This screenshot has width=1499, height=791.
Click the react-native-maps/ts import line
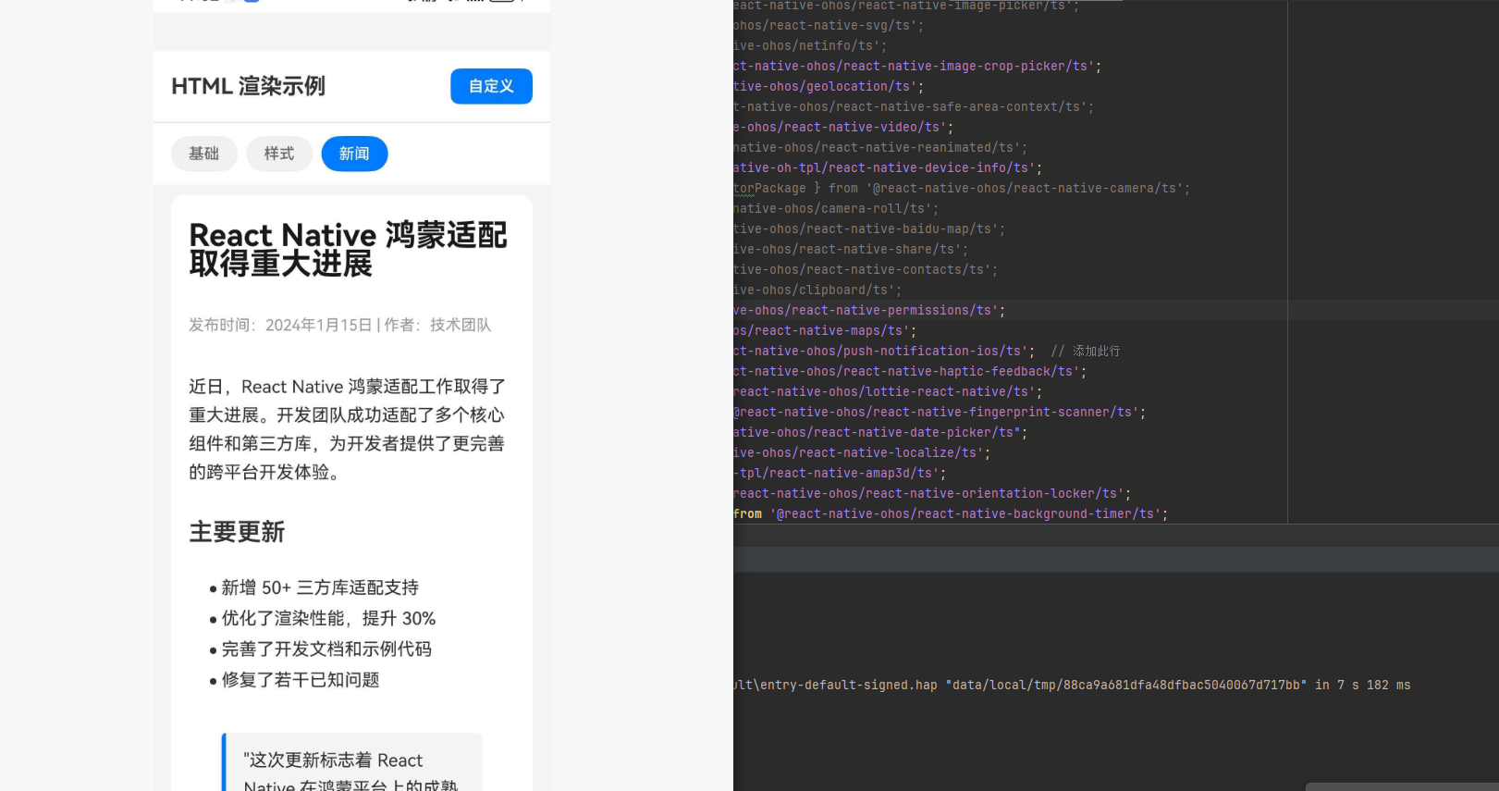click(x=824, y=330)
